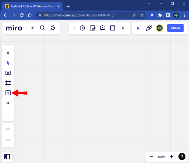189x163 pixels.
Task: Click the user avatar in miro toolbar
Action: 160,28
